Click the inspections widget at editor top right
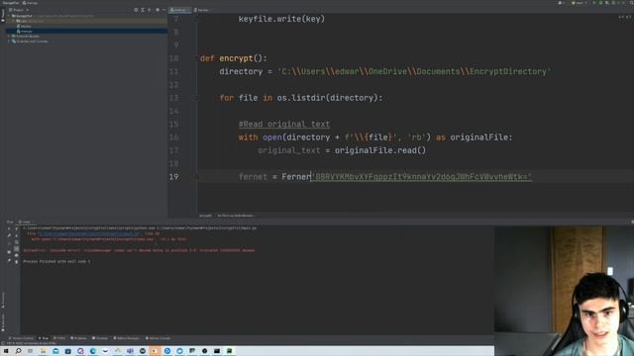 click(x=625, y=17)
